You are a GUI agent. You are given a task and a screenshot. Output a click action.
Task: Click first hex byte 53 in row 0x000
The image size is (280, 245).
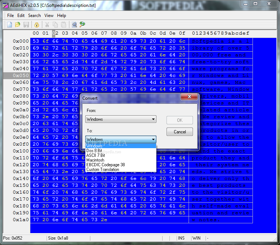36,41
